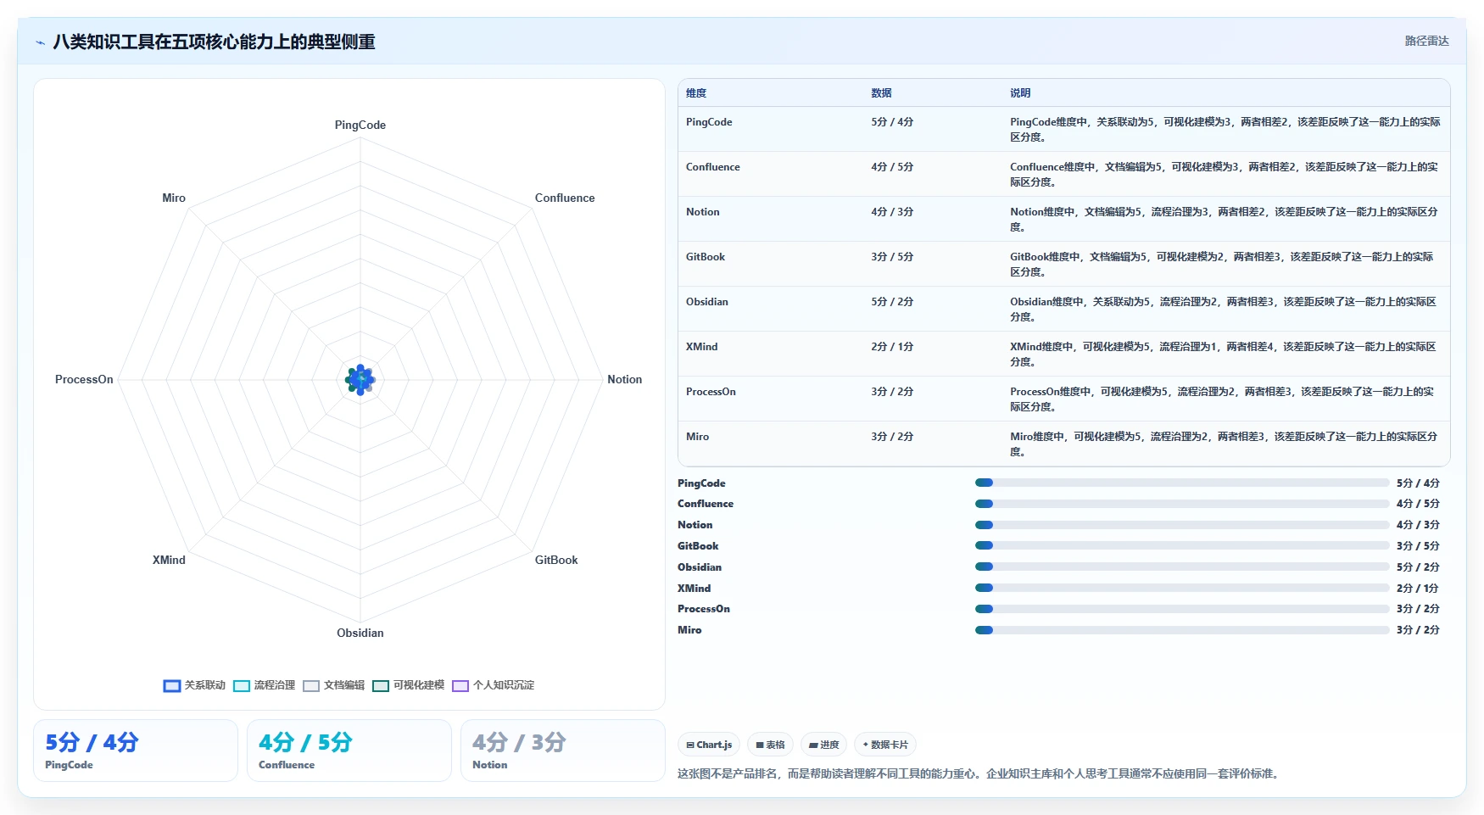Click the Miro axis label on the radar

174,198
